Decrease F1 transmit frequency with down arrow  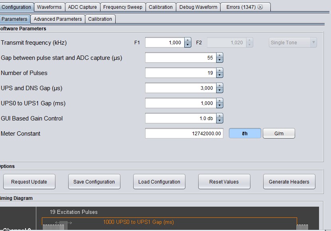pos(187,45)
